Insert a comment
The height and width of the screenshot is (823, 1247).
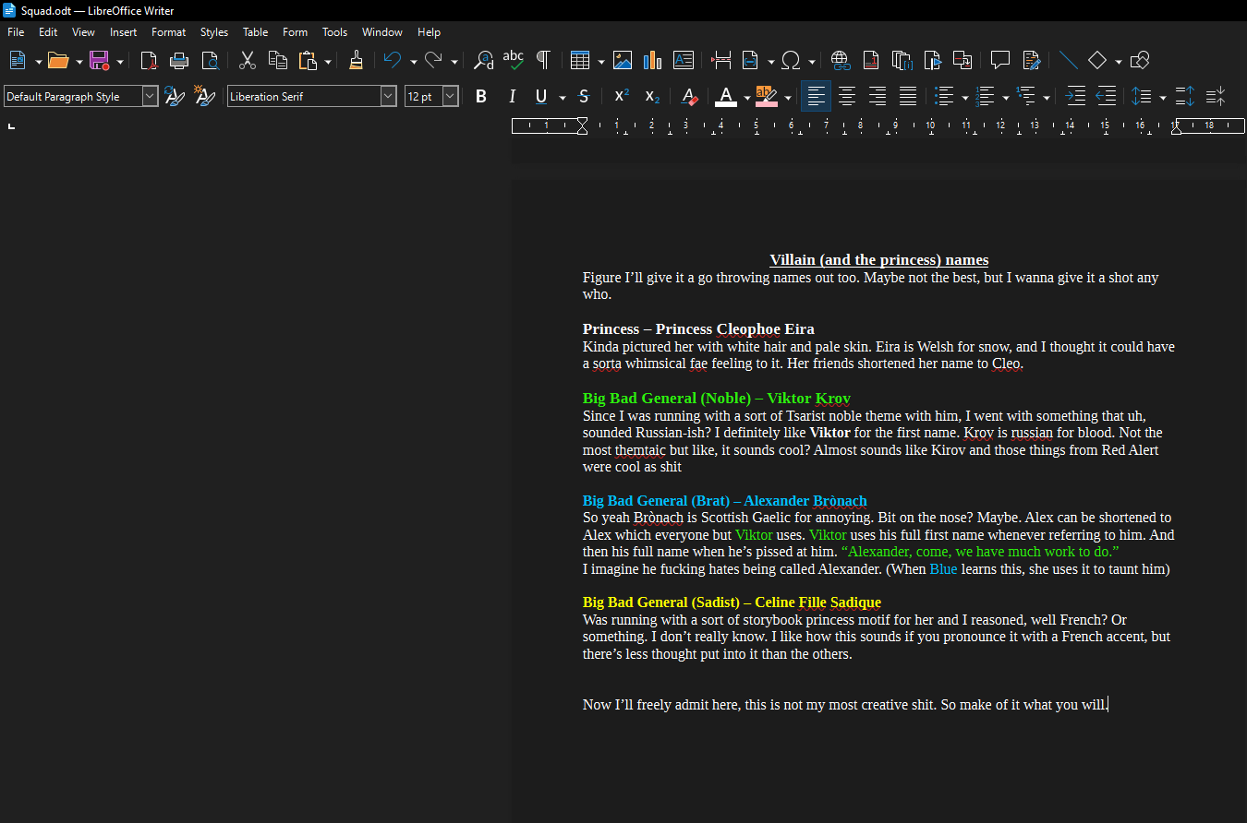(999, 61)
